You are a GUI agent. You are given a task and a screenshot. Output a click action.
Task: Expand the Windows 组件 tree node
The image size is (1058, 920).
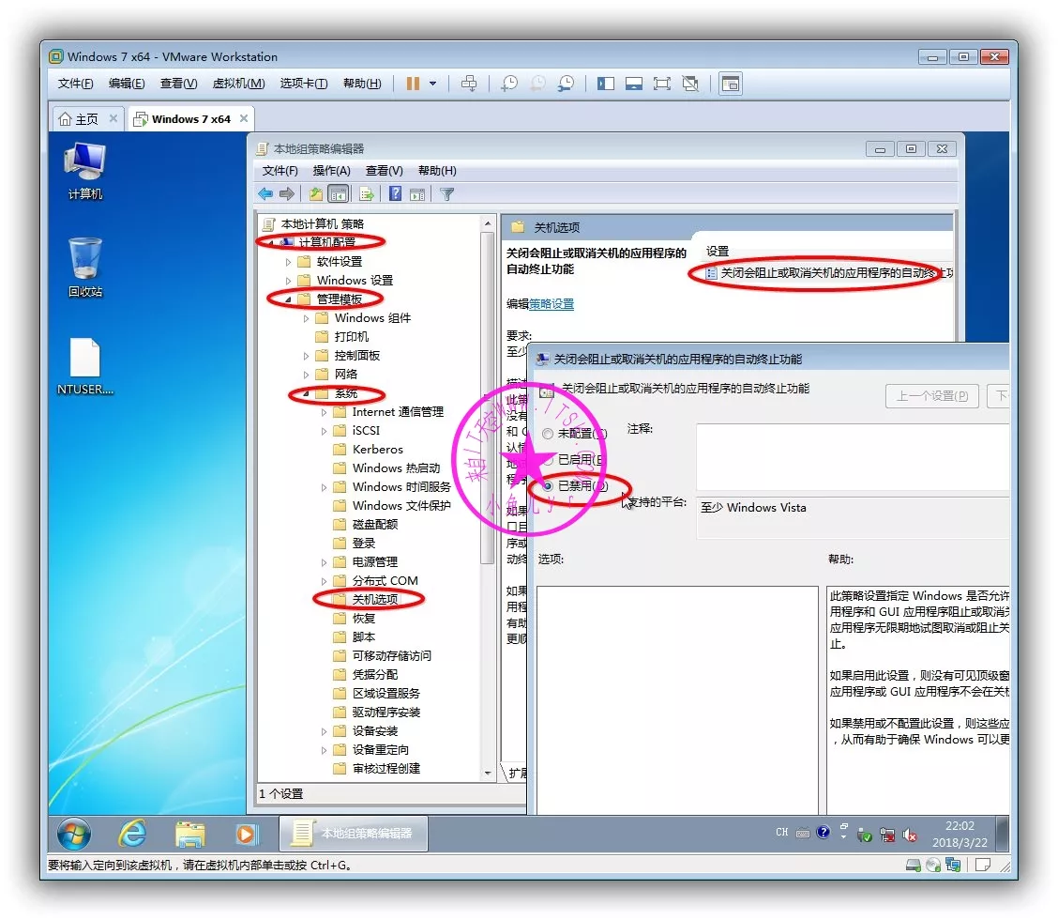click(307, 318)
